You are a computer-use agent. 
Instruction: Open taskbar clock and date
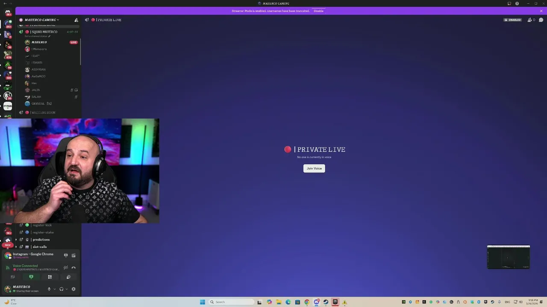532,302
